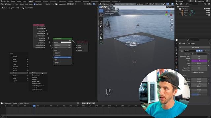The height and width of the screenshot is (118, 211).
Task: Enable the Generate Normals checkbox
Action: 192,72
